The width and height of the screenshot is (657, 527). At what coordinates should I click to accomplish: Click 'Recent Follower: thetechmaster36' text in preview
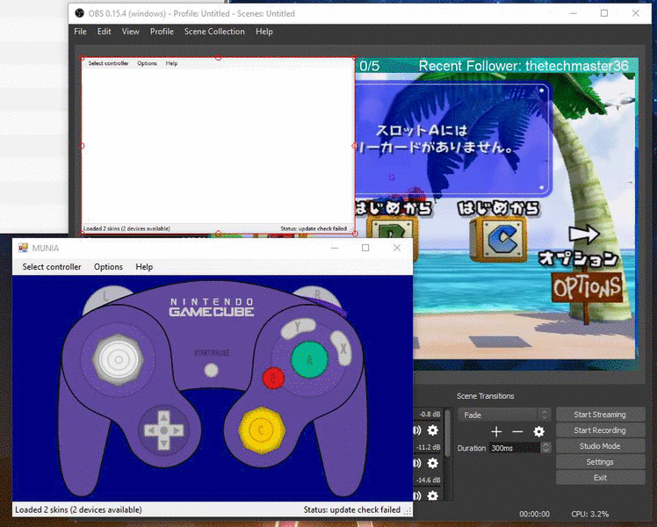[523, 66]
